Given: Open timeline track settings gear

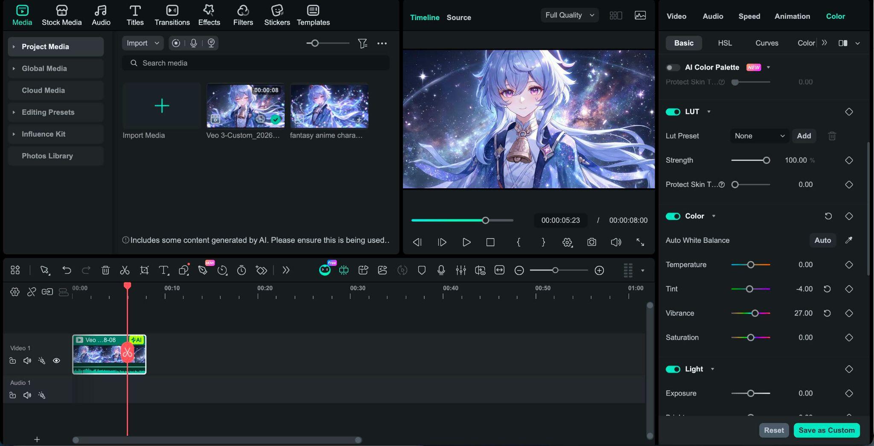Looking at the screenshot, I should pyautogui.click(x=15, y=292).
